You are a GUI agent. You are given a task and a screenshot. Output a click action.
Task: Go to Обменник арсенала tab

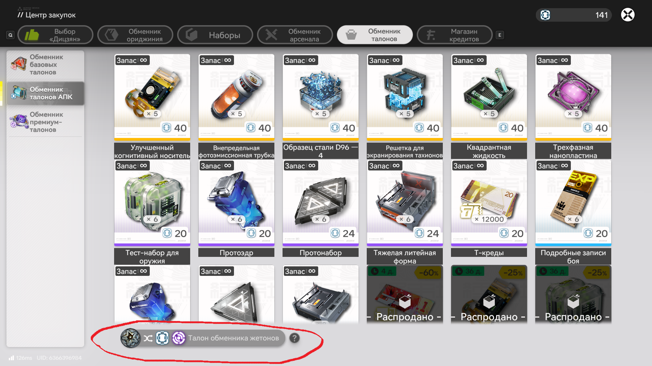295,35
